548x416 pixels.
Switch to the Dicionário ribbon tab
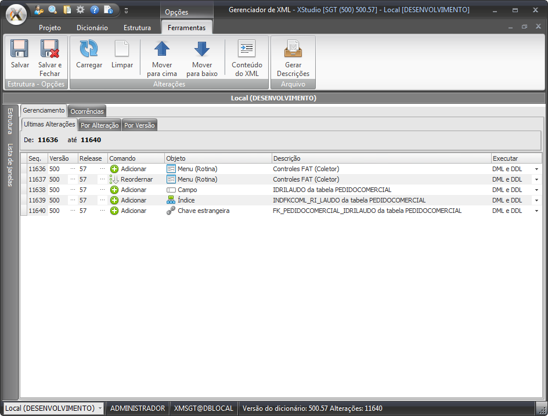(92, 28)
